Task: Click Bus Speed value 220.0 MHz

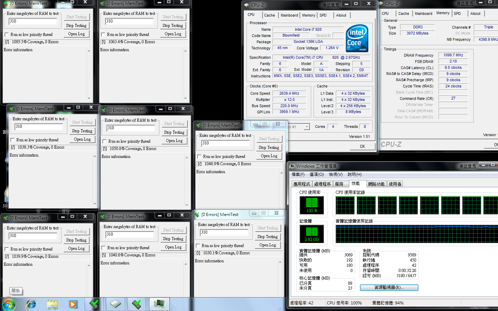Action: click(x=289, y=106)
